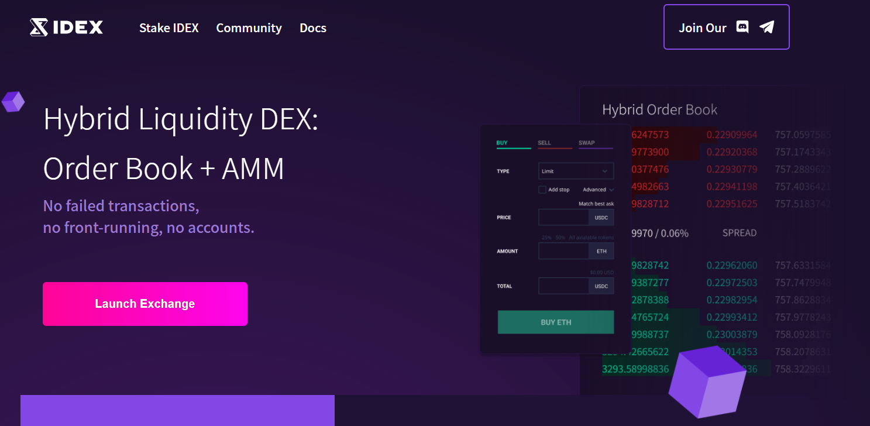The image size is (870, 426).
Task: Select the 25% amount shortcut
Action: pyautogui.click(x=546, y=238)
